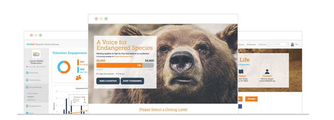Screen dimensions: 334x120
Task: Click the search magnifier icon
Action: tap(287, 44)
